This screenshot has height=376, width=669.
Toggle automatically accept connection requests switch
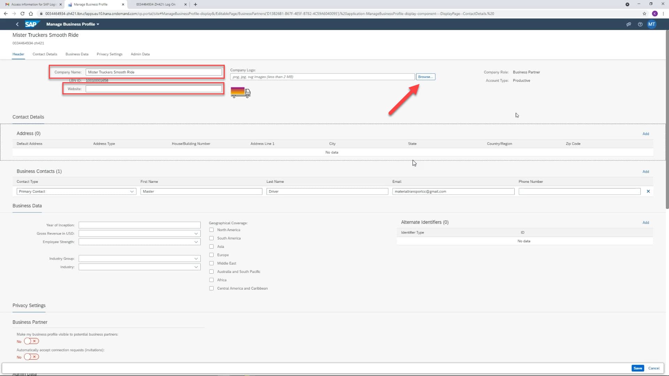(x=31, y=357)
